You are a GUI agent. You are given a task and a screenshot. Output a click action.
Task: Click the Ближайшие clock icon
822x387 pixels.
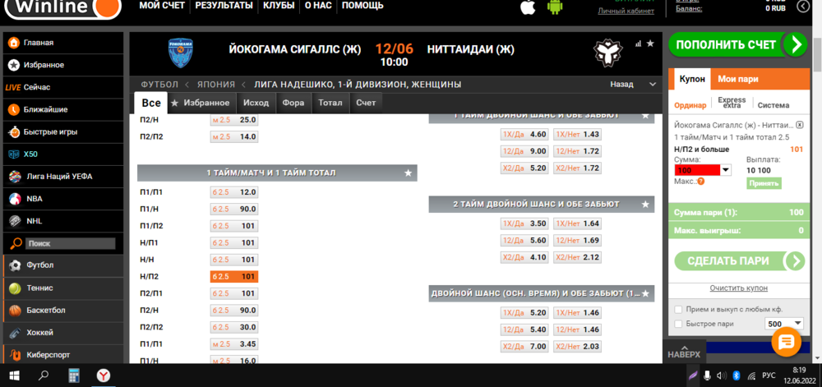click(x=14, y=109)
